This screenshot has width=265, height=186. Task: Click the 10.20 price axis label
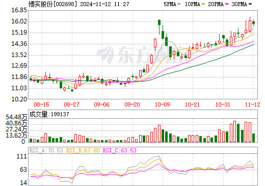pos(19,99)
